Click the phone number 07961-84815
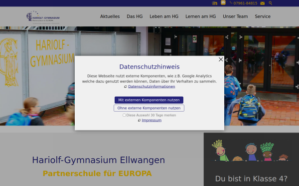This screenshot has height=186, width=299. point(245,3)
